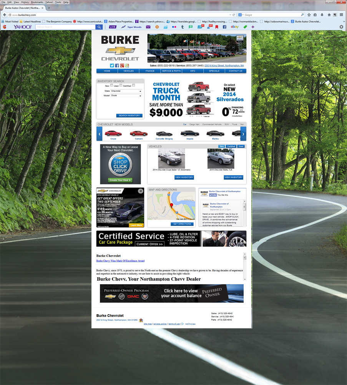Click the Yahoo finance chart icon

[165, 27]
